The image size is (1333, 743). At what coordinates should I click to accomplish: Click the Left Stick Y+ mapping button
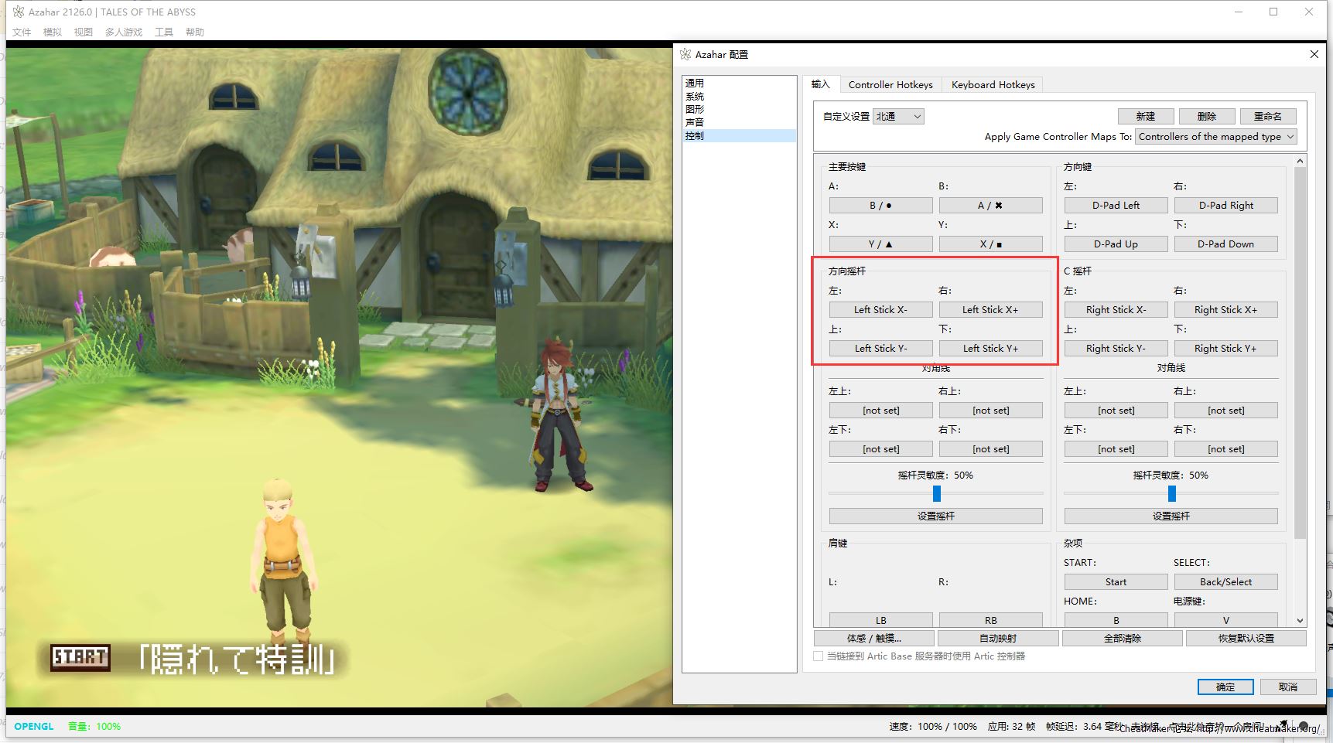click(x=991, y=349)
